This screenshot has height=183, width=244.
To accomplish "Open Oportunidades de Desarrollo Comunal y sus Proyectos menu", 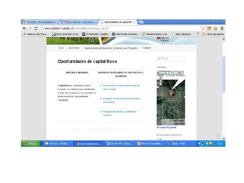I will (x=111, y=48).
